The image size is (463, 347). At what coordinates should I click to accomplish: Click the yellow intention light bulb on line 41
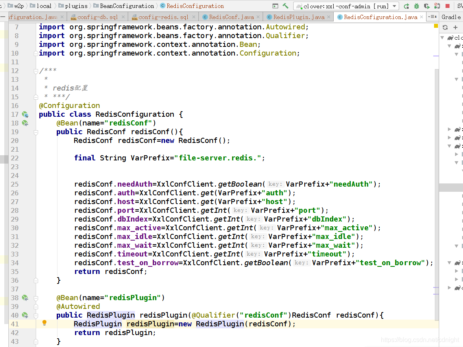tap(44, 323)
